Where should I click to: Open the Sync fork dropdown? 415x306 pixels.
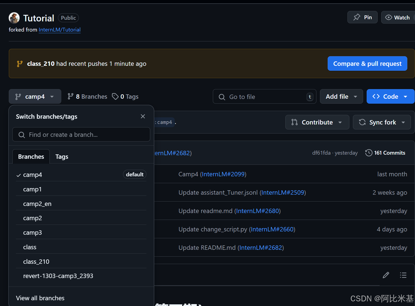pos(382,122)
